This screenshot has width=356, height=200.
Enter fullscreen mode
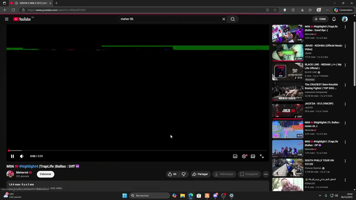point(262,156)
